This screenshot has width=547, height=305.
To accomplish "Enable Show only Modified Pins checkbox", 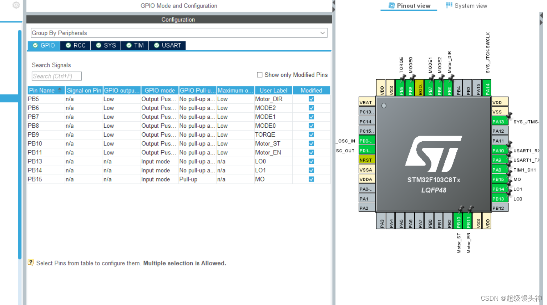I will click(x=260, y=75).
